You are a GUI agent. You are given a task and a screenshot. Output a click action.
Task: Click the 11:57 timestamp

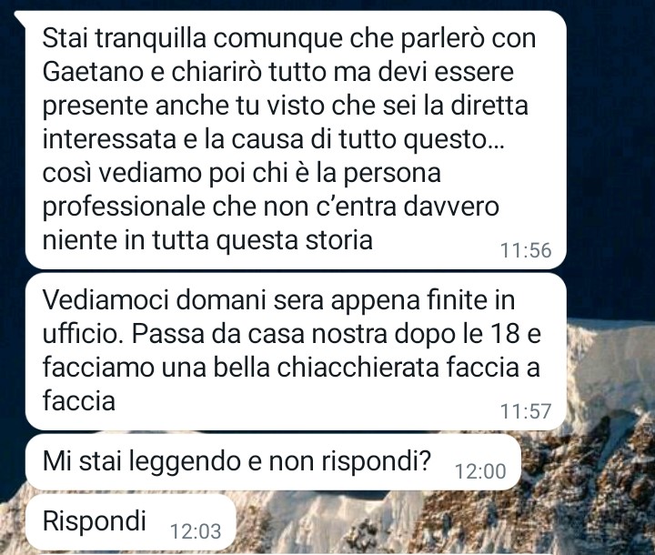[526, 411]
